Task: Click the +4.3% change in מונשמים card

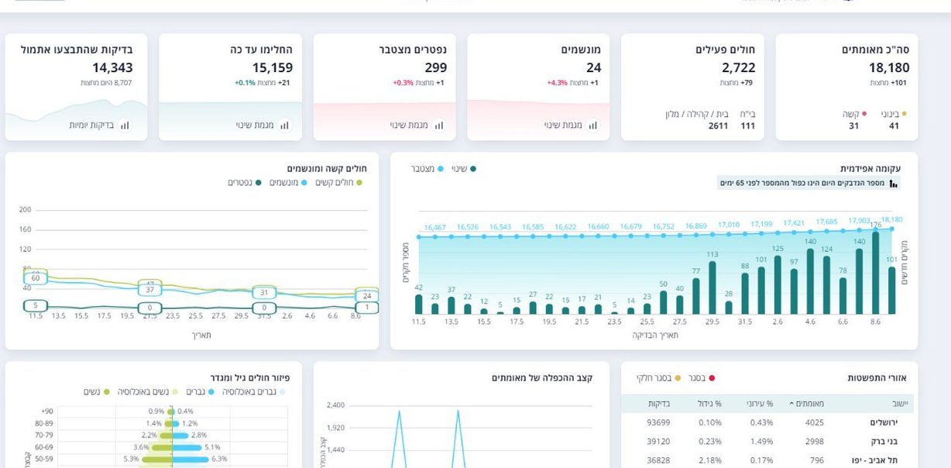Action: pyautogui.click(x=557, y=83)
